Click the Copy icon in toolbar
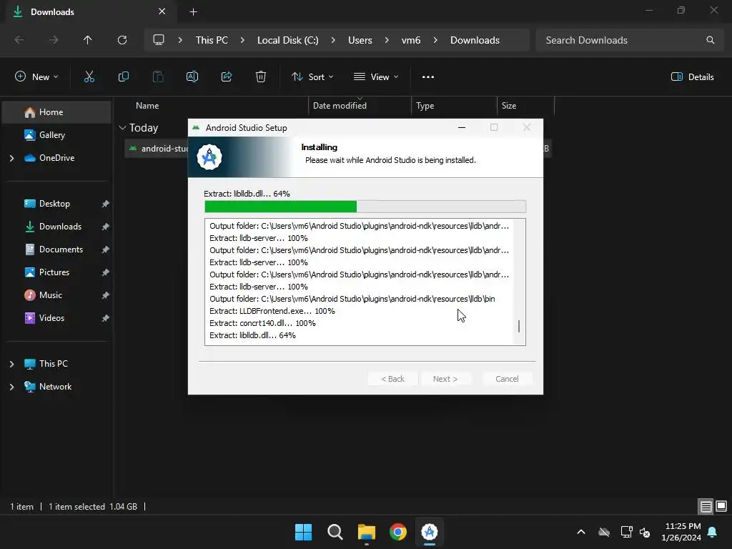The width and height of the screenshot is (732, 549). click(x=123, y=77)
